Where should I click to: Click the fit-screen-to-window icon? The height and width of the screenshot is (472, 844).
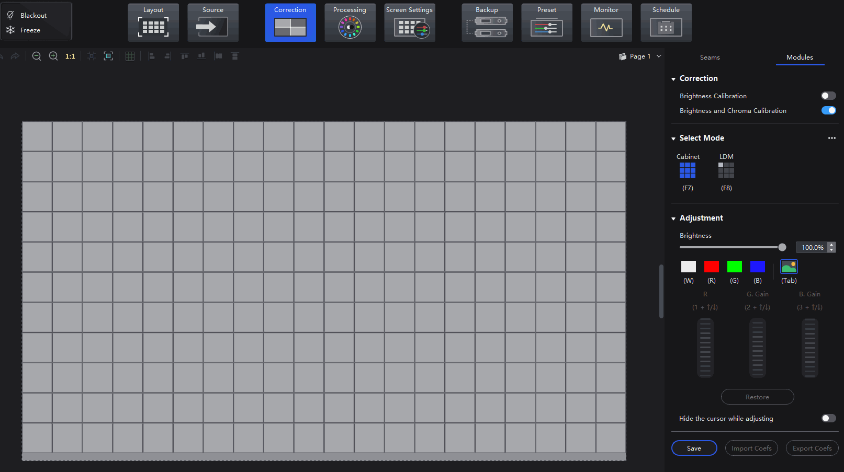108,56
